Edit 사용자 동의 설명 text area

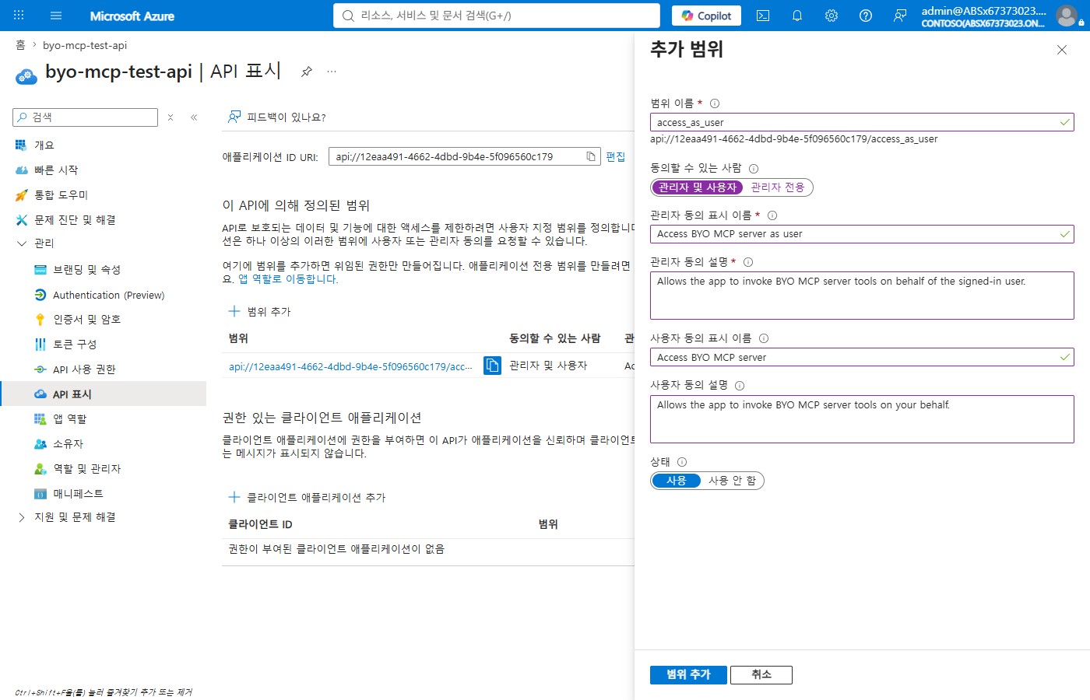[x=862, y=419]
